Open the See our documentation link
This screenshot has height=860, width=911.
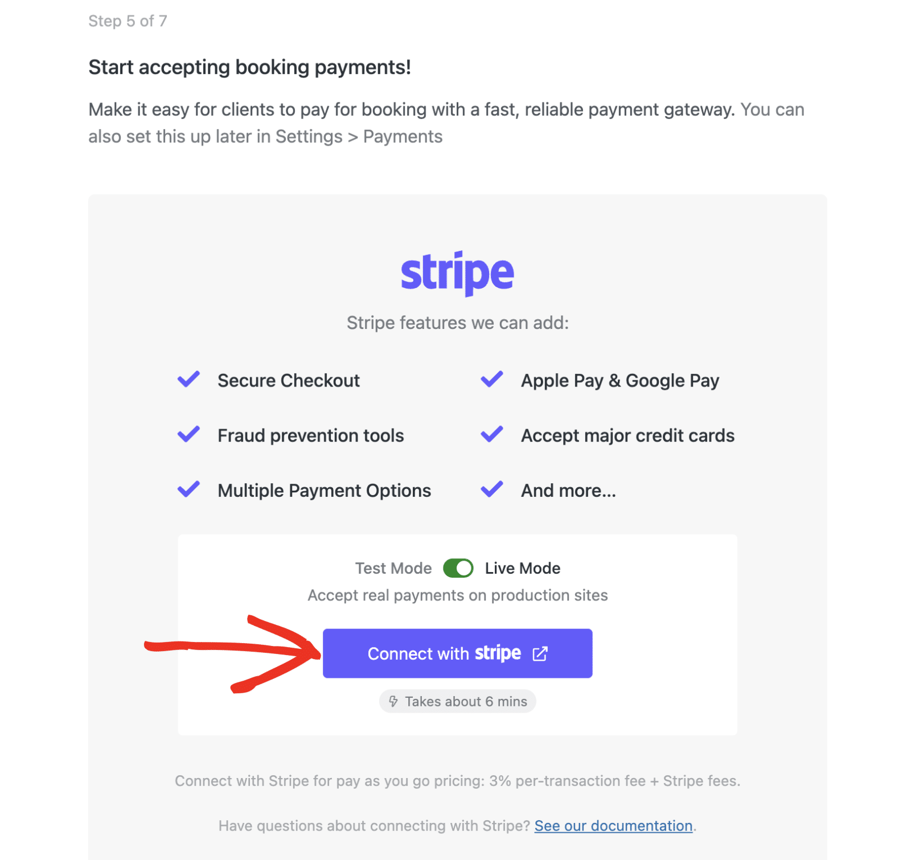coord(613,825)
